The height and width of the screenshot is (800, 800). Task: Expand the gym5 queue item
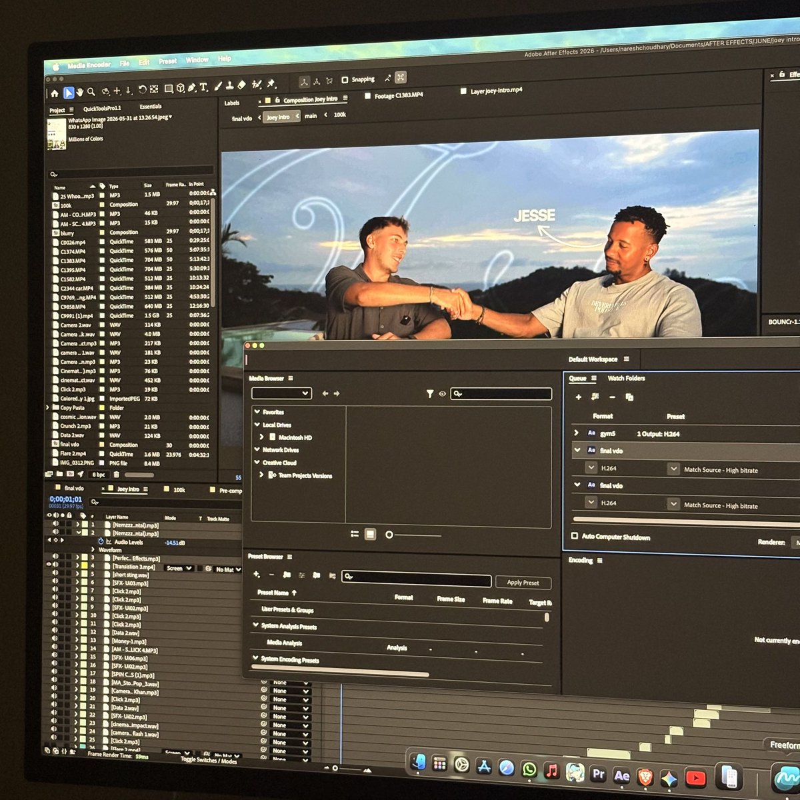[x=577, y=433]
